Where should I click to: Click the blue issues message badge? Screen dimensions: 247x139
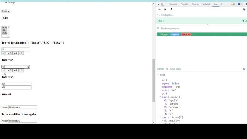pyautogui.click(x=240, y=4)
